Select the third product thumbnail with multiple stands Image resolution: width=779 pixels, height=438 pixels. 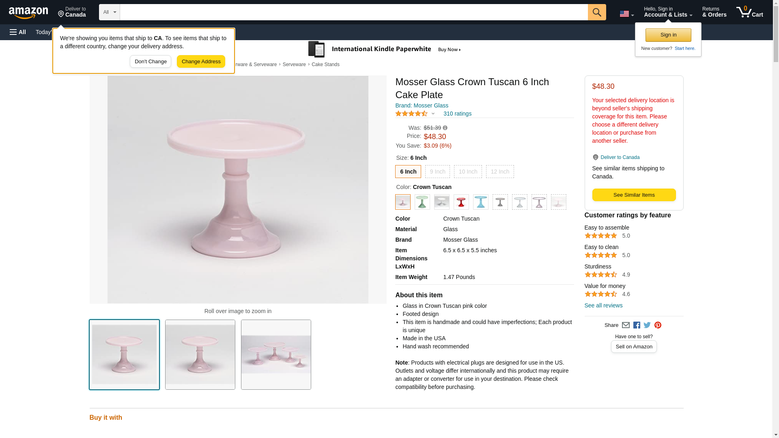click(x=276, y=355)
